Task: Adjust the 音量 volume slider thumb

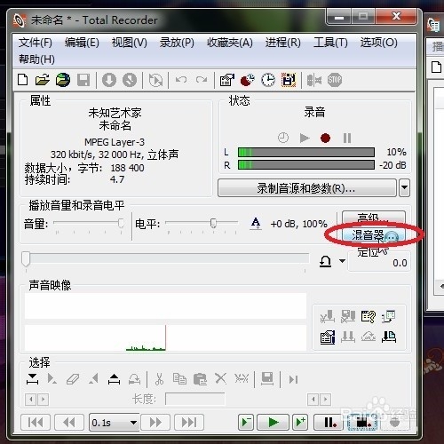Action: [x=121, y=223]
